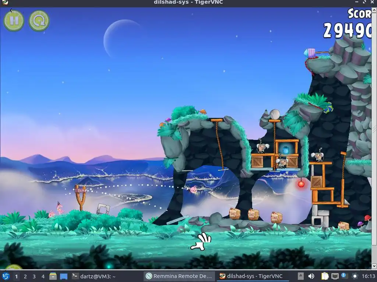Click the score number display
The image size is (377, 282).
348,30
